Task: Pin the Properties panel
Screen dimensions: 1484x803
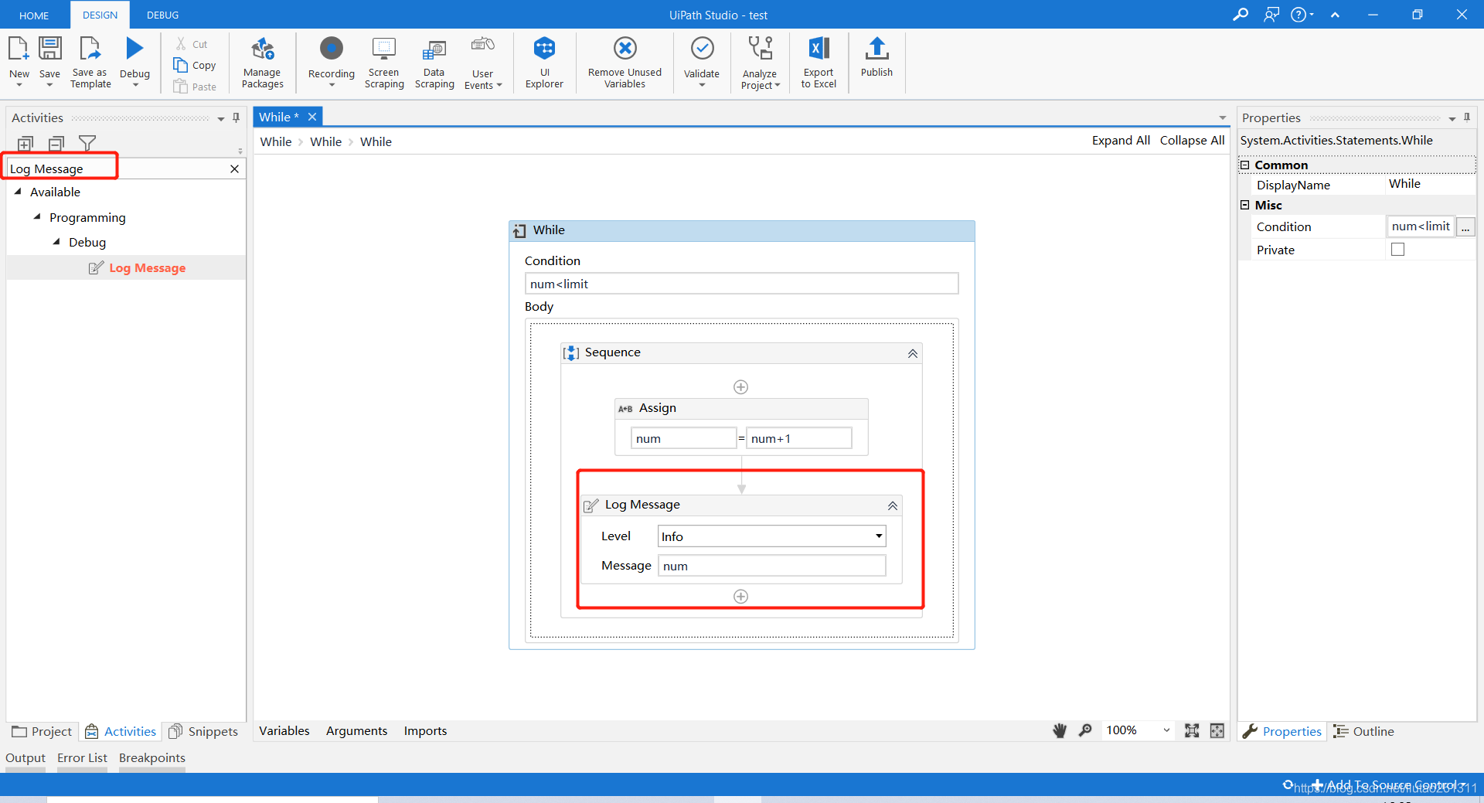Action: point(1466,117)
